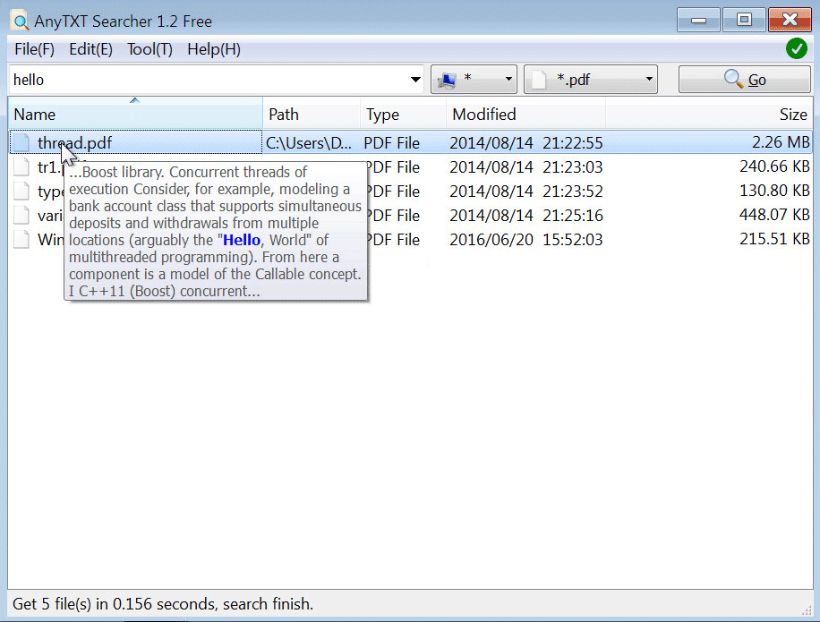Viewport: 820px width, 622px height.
Task: Open the drive selection dropdown
Action: point(474,80)
